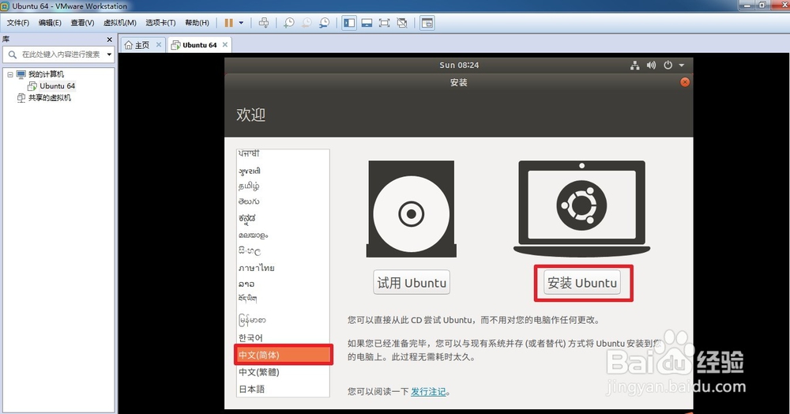Open the 查看(V) menu
This screenshot has width=790, height=414.
82,23
